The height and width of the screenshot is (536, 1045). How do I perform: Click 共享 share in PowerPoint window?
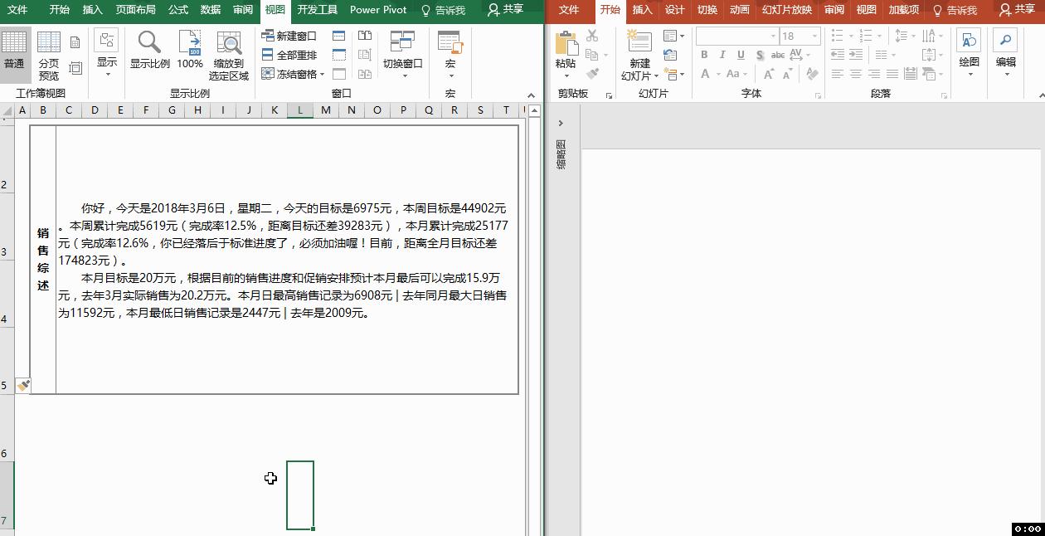click(1017, 10)
